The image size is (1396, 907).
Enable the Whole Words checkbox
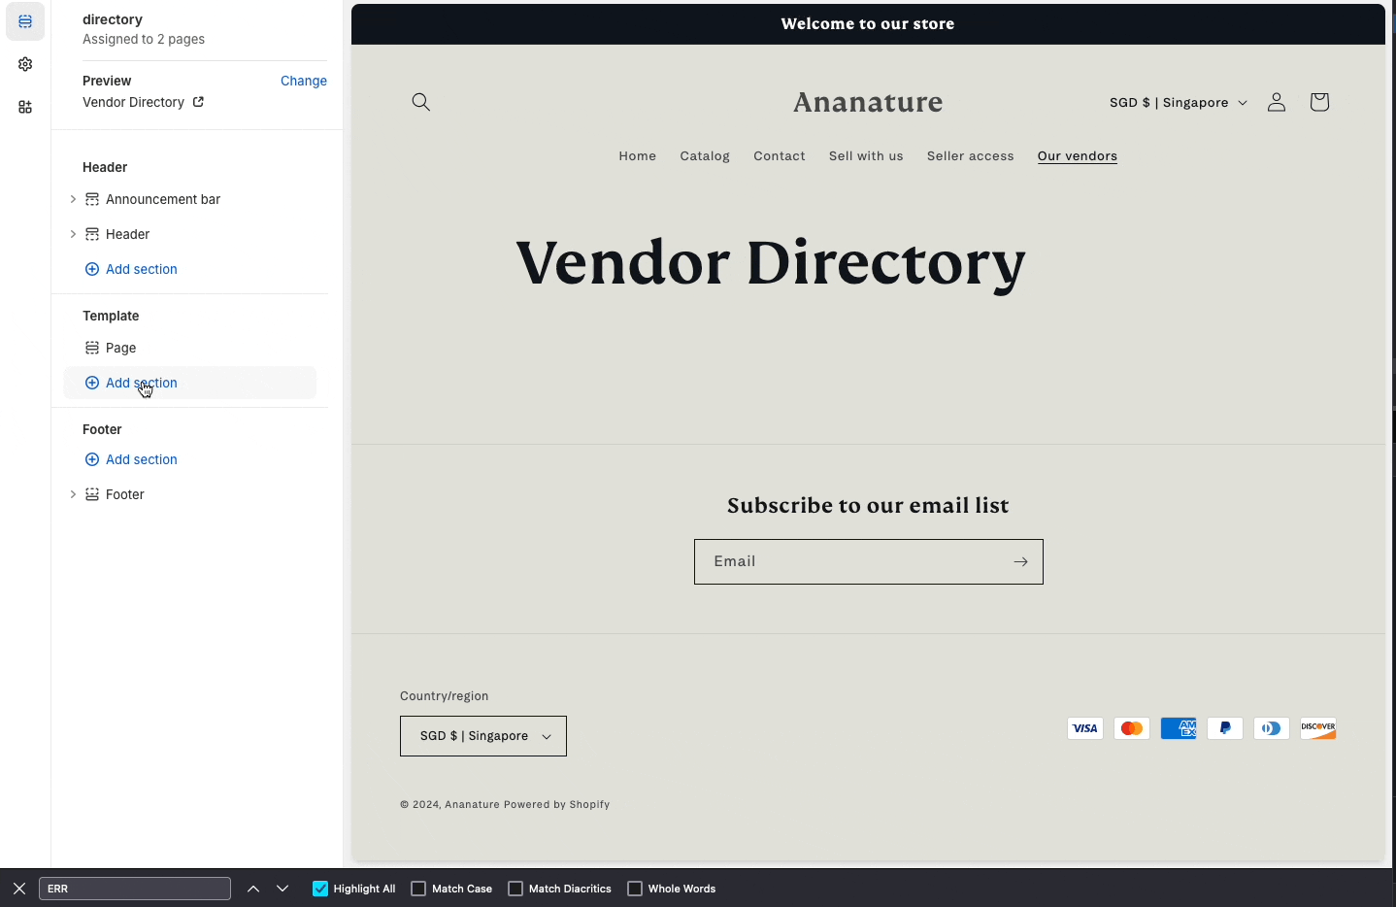(x=634, y=888)
